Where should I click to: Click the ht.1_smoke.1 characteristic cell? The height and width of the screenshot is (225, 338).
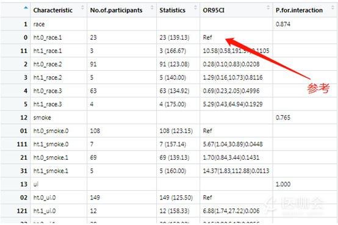(x=59, y=171)
